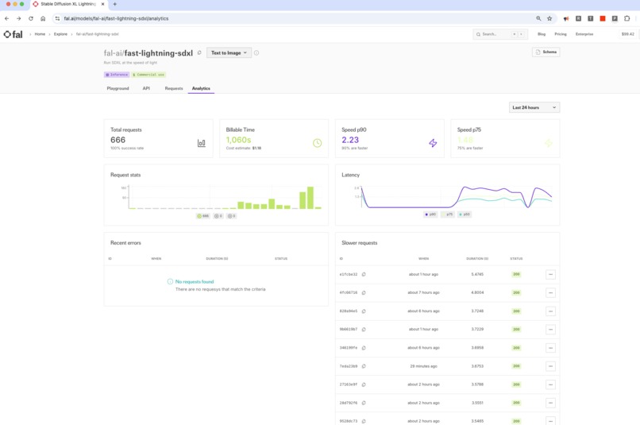Toggle the last 0 legend in Request stats
Screen dimensions: 640x425
pyautogui.click(x=231, y=216)
